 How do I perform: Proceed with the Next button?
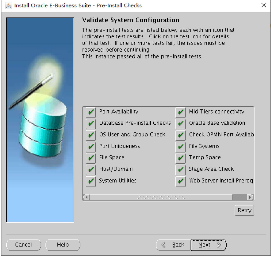point(208,245)
